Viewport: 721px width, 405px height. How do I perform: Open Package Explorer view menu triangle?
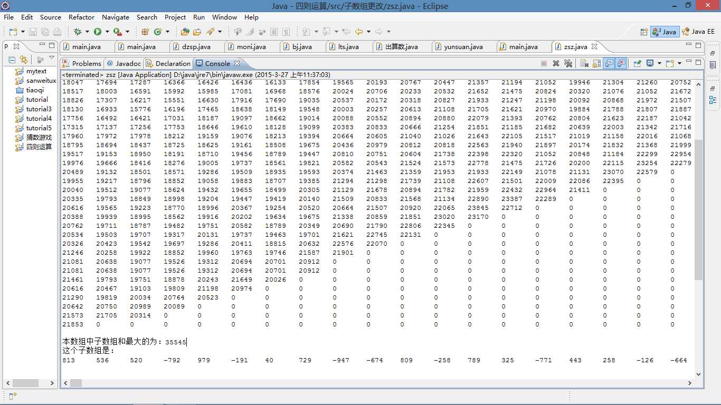click(x=51, y=58)
